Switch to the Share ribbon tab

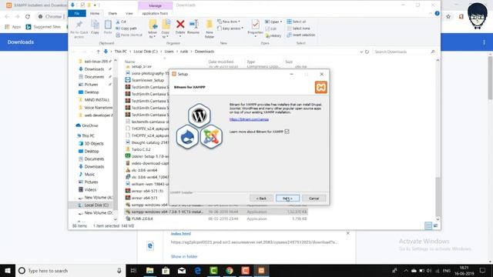(112, 14)
